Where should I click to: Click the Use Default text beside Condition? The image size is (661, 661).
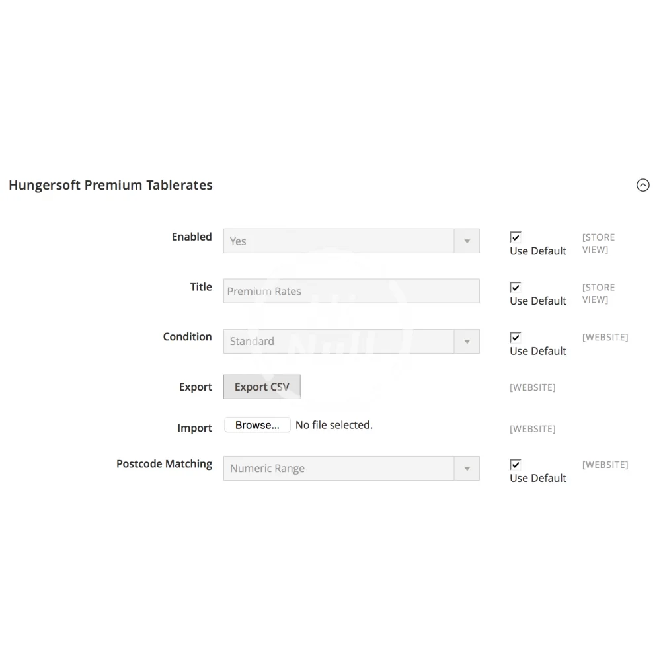pyautogui.click(x=538, y=351)
